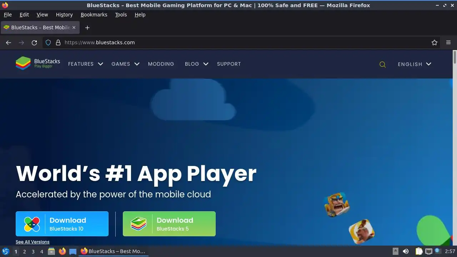The width and height of the screenshot is (457, 257).
Task: View site security via padlock icon
Action: tap(58, 42)
